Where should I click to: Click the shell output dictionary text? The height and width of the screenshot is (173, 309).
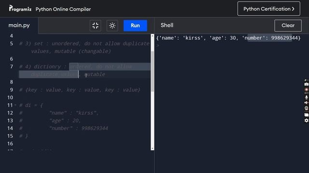pos(228,38)
